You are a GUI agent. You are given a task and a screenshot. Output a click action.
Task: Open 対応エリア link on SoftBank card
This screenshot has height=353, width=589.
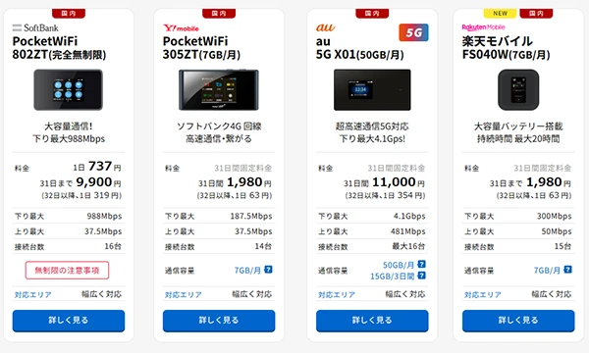tap(33, 295)
